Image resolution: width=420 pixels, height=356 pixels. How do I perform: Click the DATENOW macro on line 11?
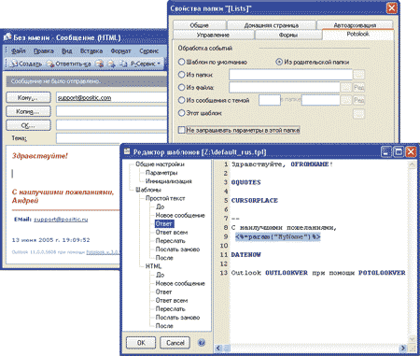pyautogui.click(x=245, y=255)
